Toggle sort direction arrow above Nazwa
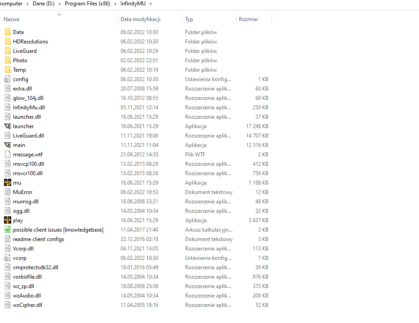419x323 pixels. (59, 15)
